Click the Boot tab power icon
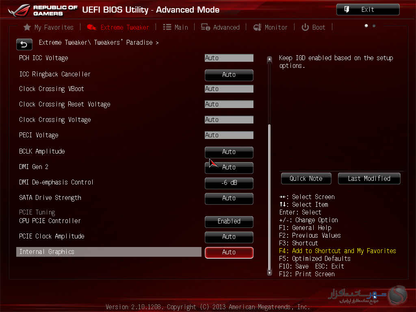The height and width of the screenshot is (312, 416). pos(305,27)
